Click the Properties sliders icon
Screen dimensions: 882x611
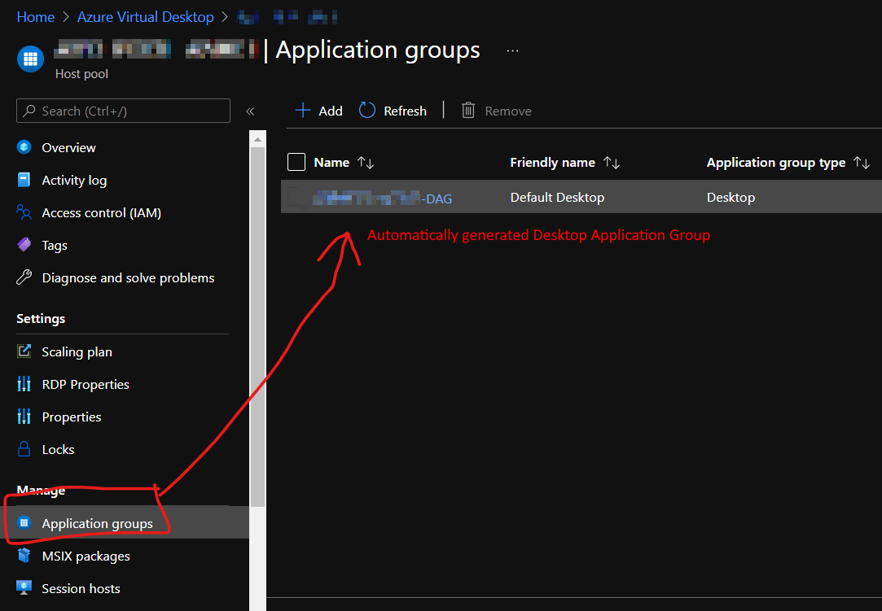pos(24,417)
